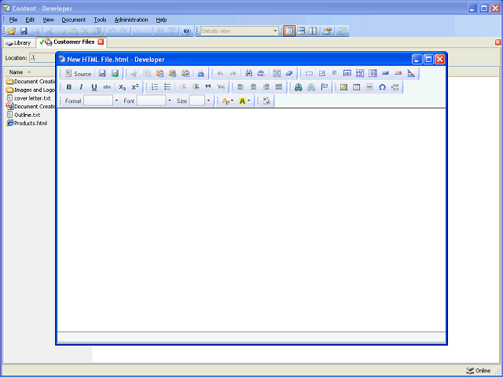Click the Remove Format eraser icon
This screenshot has width=503, height=377.
pos(289,73)
